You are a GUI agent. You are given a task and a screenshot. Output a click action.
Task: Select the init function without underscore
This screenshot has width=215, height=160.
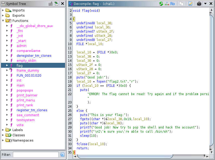[x=19, y=81]
